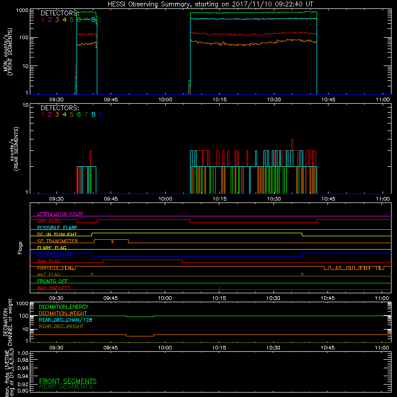
Task: Click green detector 6 in the rear segments legend
Action: pyautogui.click(x=79, y=115)
